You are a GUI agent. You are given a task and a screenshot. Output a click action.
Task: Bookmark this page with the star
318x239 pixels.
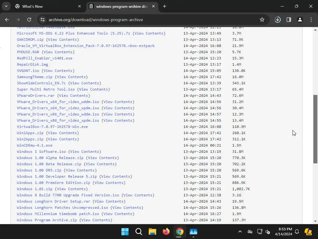262,20
